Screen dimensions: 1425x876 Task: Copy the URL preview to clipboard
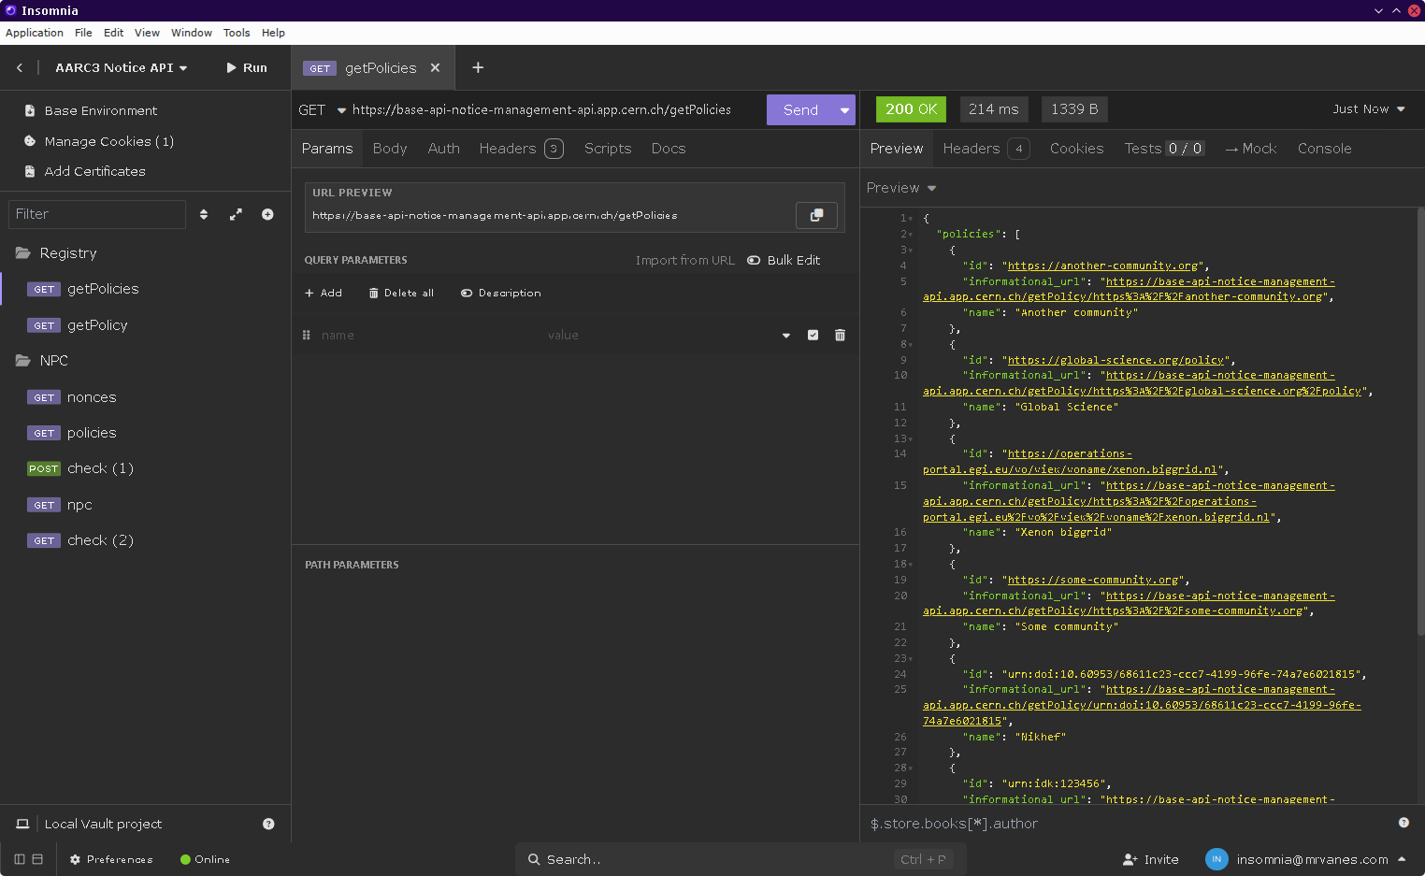pyautogui.click(x=816, y=215)
